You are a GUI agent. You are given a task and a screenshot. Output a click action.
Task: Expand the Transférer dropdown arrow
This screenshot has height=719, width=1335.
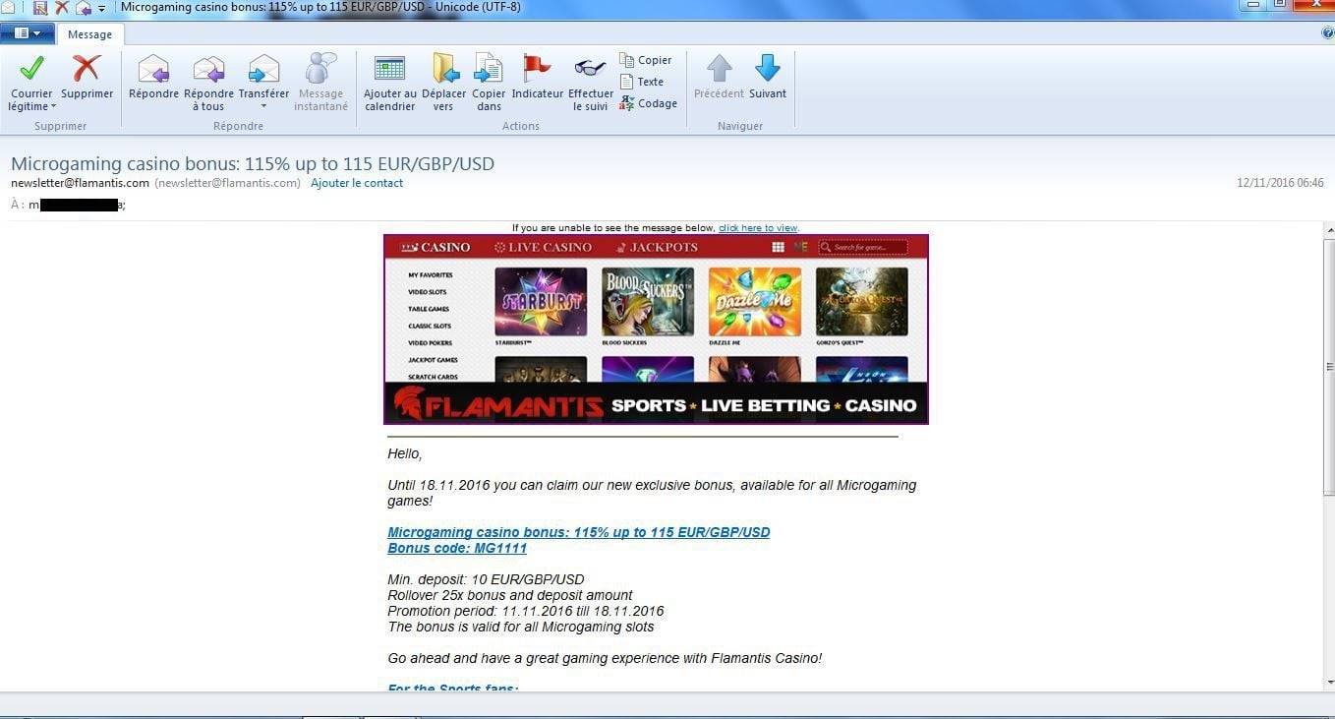coord(263,106)
